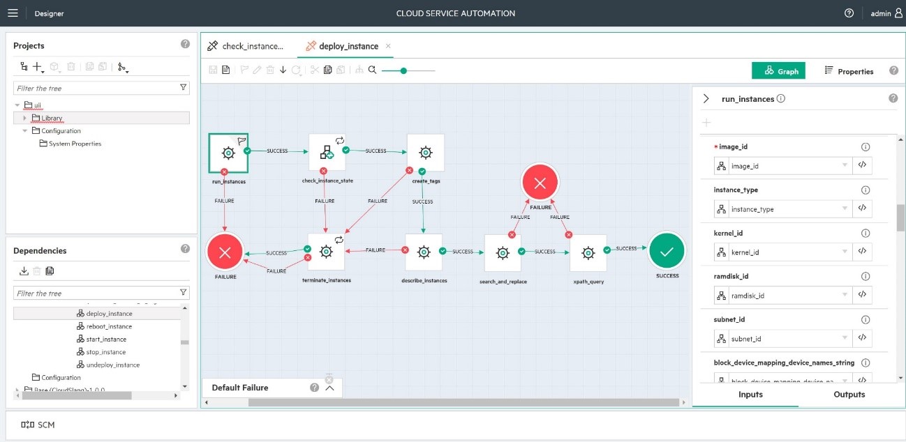Click the import dependency download icon
The image size is (906, 442).
tap(24, 271)
